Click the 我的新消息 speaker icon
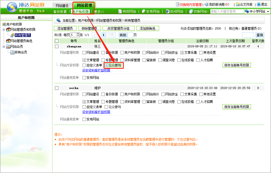This screenshot has width=271, height=173. click(207, 4)
